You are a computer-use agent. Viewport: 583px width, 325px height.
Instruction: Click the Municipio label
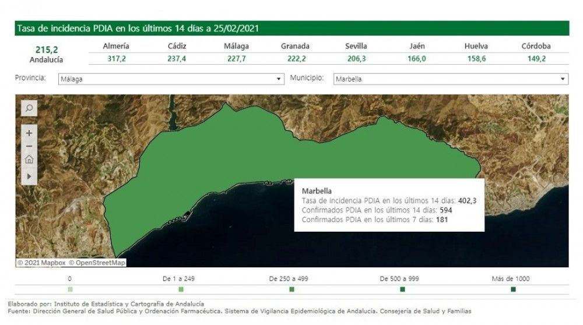click(307, 78)
